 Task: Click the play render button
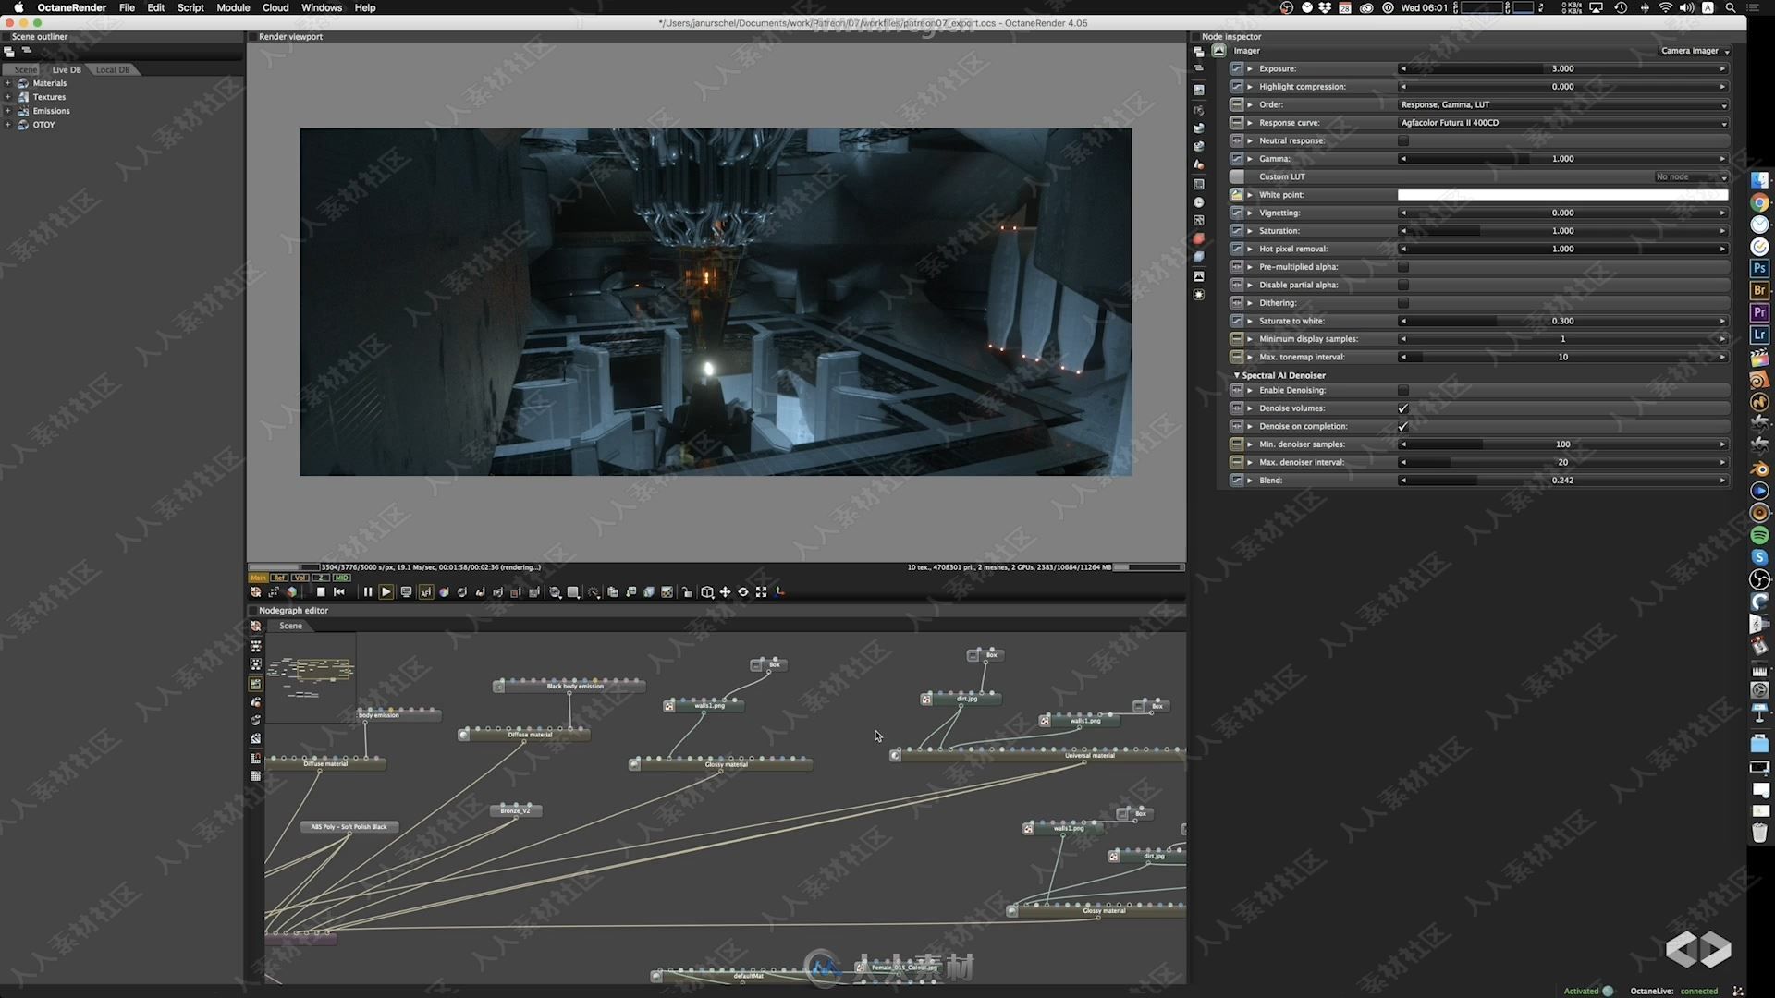(386, 592)
